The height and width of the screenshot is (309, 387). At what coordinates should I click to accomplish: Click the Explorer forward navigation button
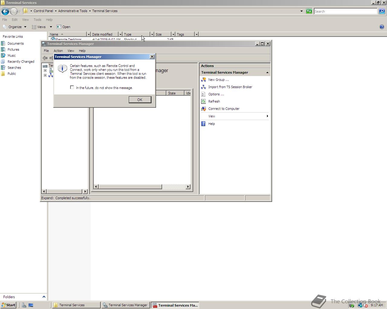point(13,11)
